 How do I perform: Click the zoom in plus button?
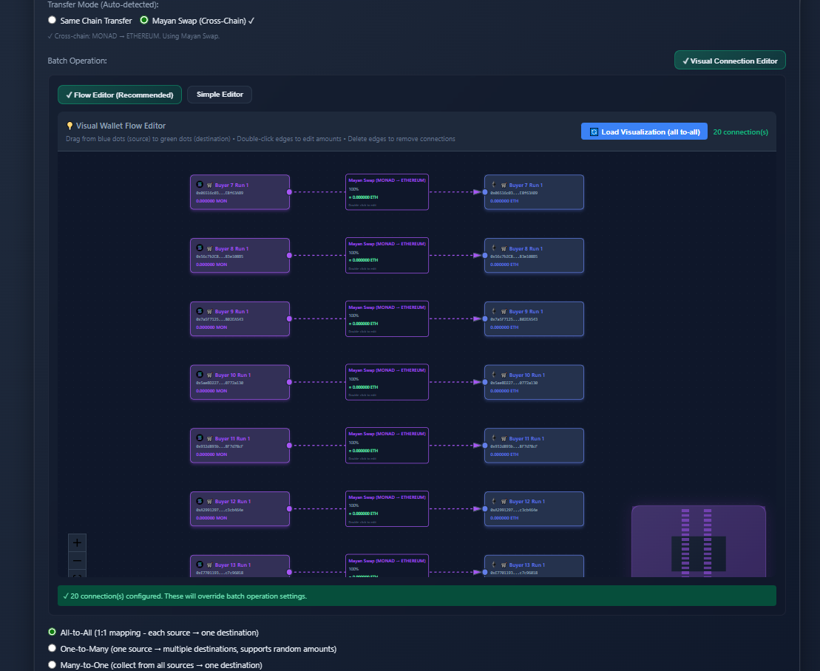pos(77,542)
